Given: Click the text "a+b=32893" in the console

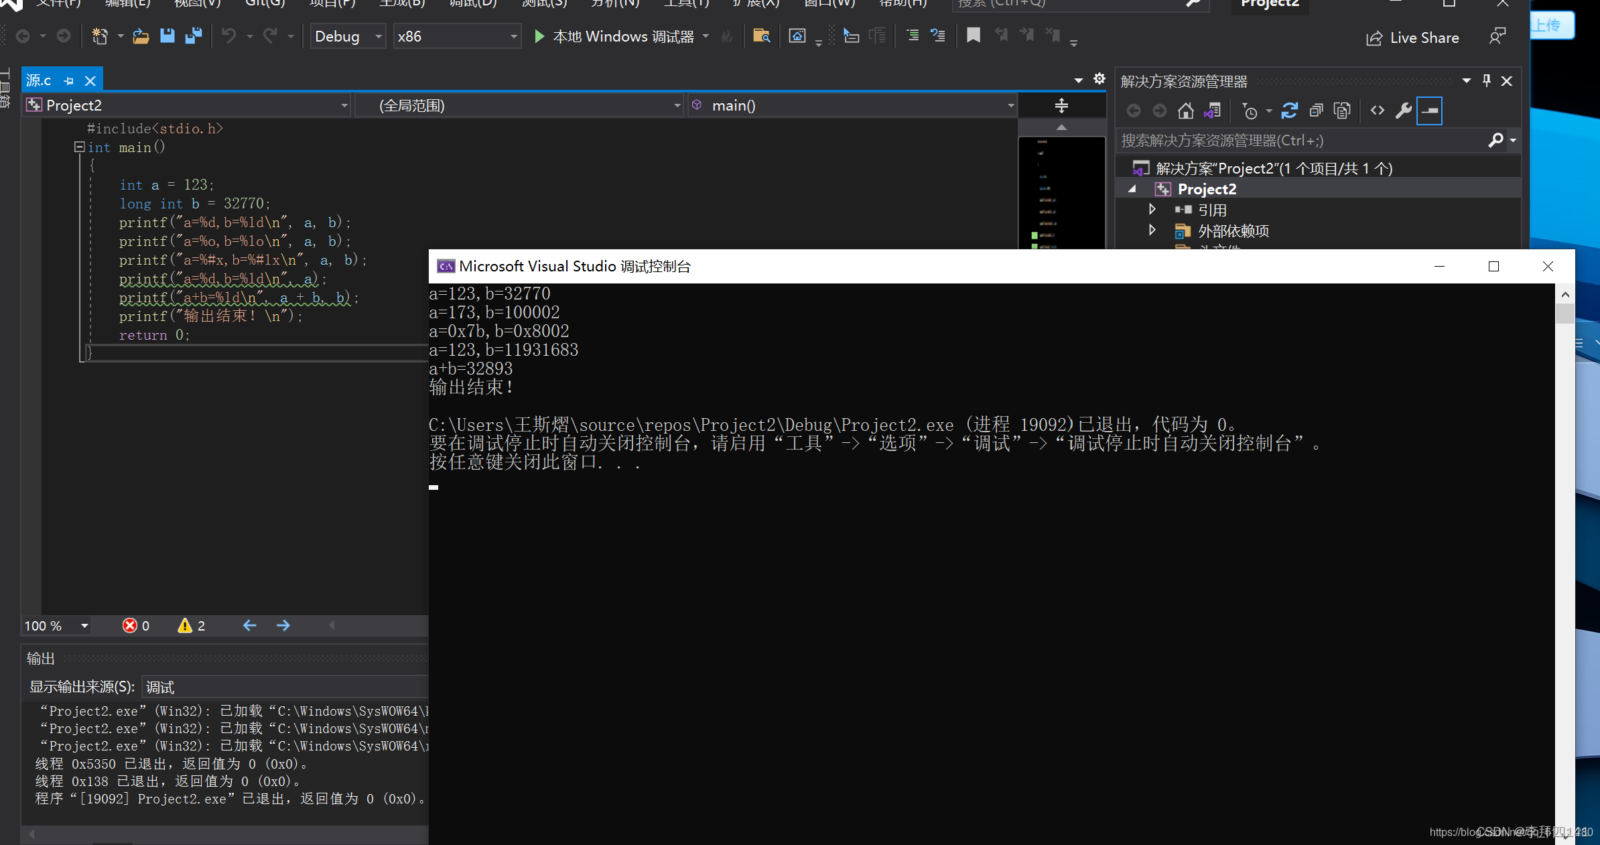Looking at the screenshot, I should (470, 369).
